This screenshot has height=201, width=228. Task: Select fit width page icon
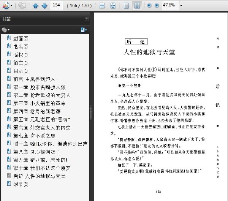click(102, 6)
